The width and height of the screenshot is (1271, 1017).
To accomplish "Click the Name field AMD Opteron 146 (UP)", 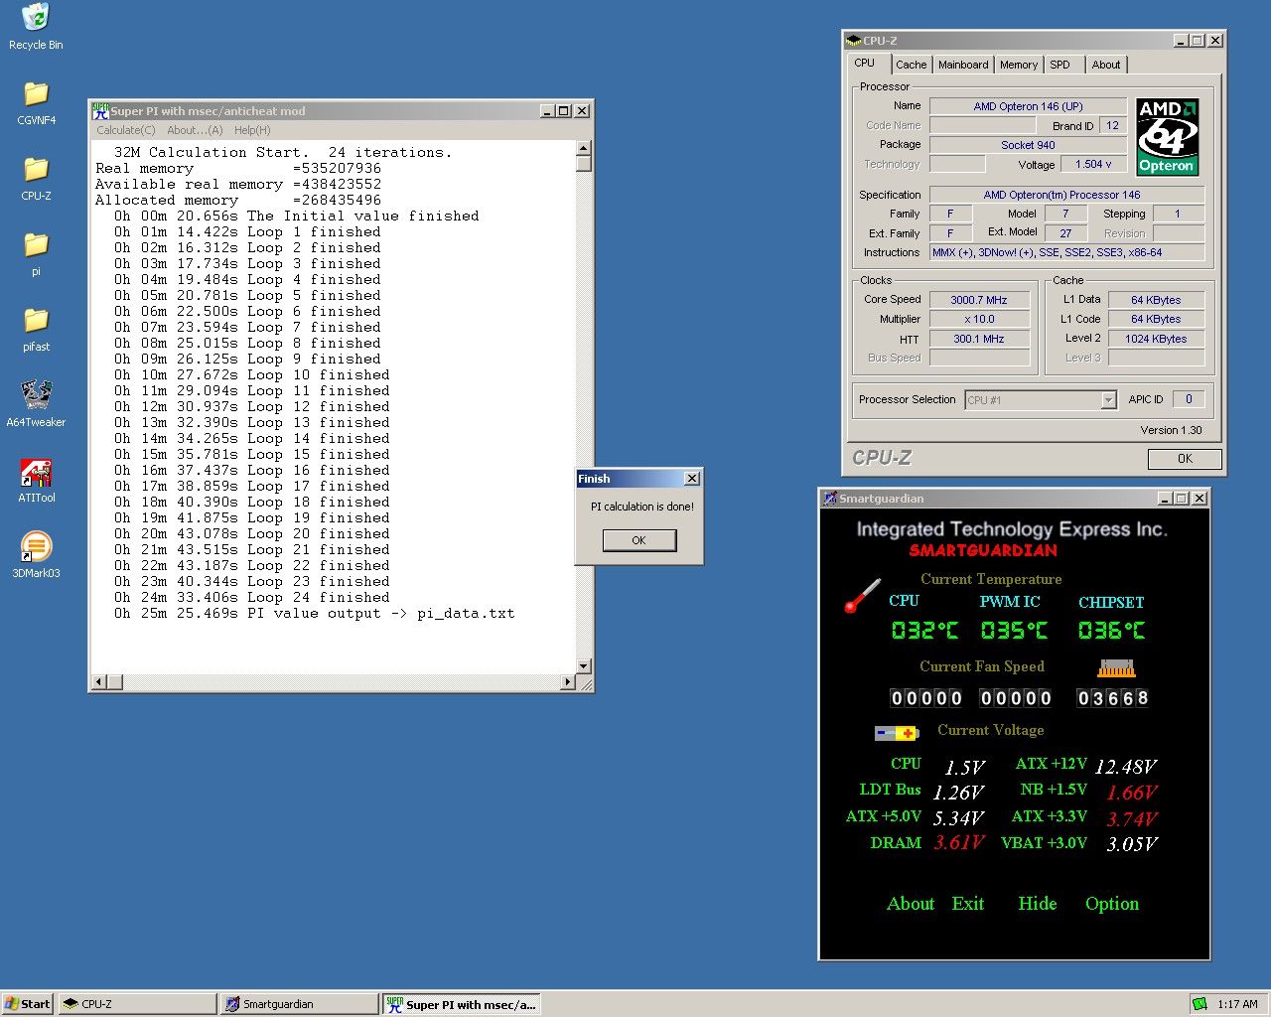I will click(x=1028, y=106).
